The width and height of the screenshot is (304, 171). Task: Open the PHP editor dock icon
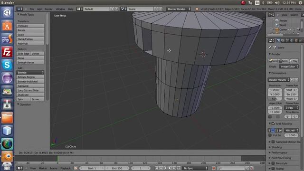7,39
